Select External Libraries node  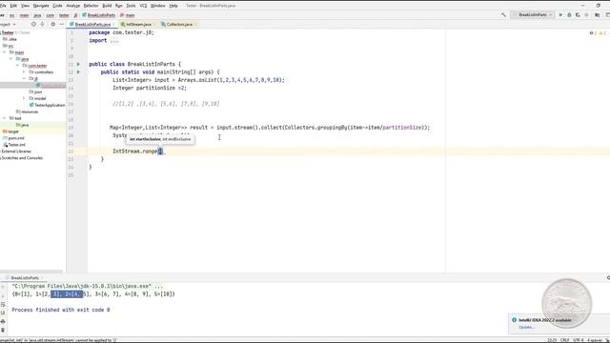[x=15, y=151]
